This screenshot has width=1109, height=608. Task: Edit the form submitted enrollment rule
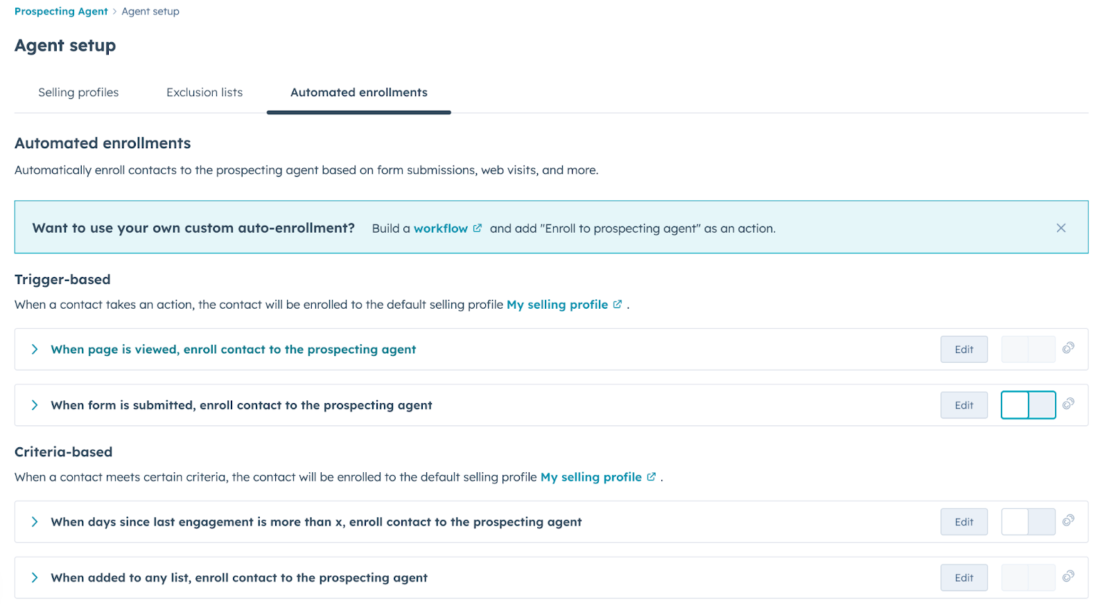click(963, 405)
